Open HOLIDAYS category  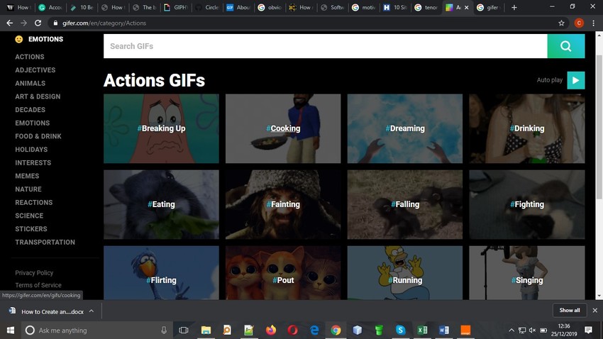[31, 150]
